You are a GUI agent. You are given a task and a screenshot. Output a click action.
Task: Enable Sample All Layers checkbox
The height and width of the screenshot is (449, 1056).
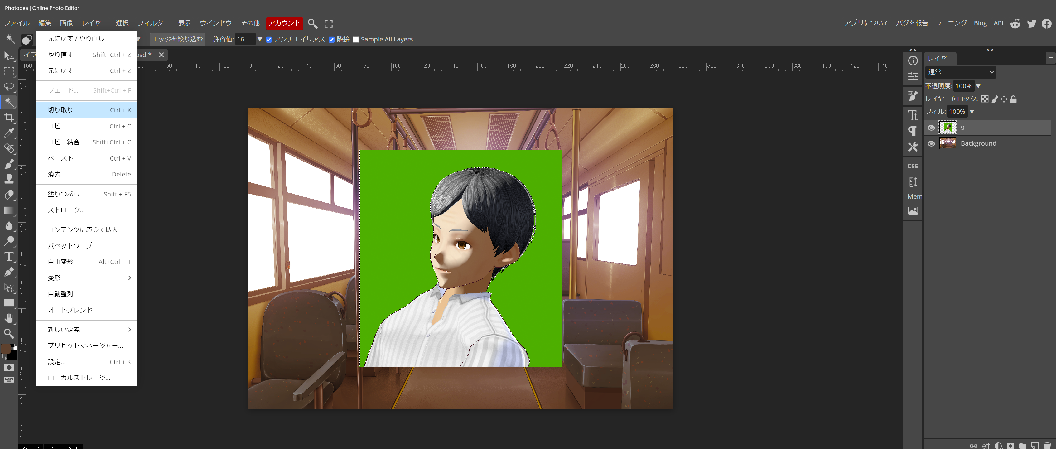click(x=356, y=39)
